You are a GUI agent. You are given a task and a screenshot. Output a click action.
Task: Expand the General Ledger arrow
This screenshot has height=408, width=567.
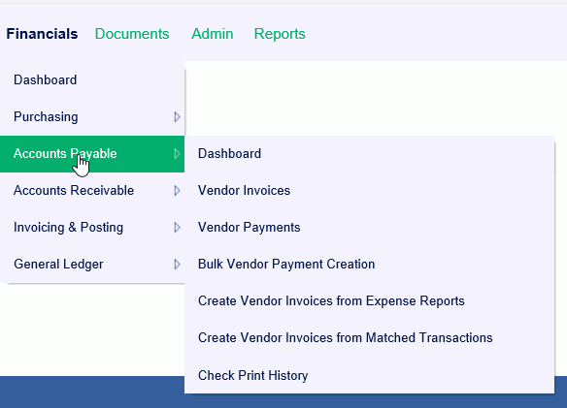(x=177, y=265)
